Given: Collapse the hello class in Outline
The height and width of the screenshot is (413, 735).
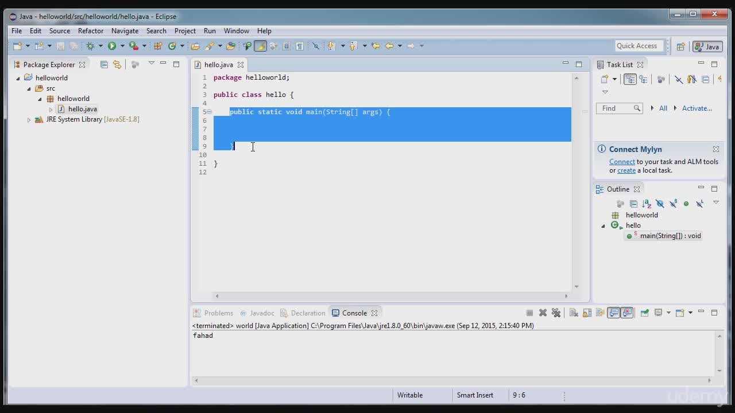Looking at the screenshot, I should tap(603, 225).
